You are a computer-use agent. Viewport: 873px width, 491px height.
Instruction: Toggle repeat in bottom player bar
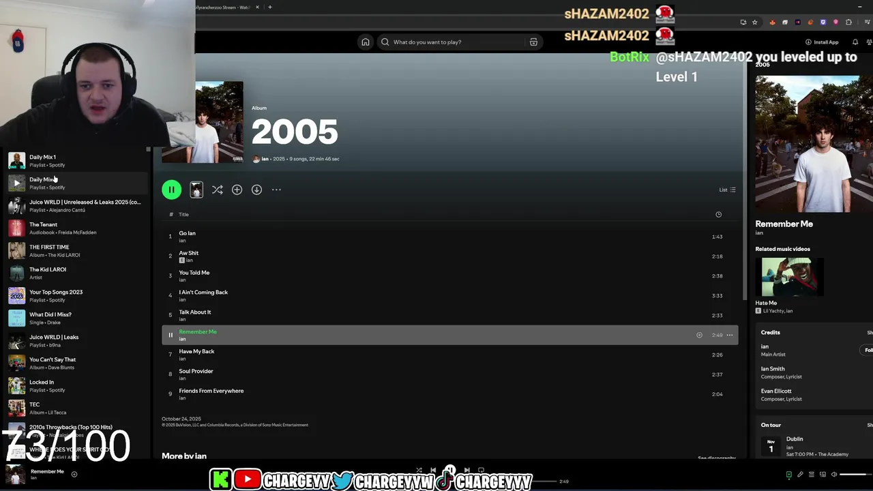click(x=481, y=470)
